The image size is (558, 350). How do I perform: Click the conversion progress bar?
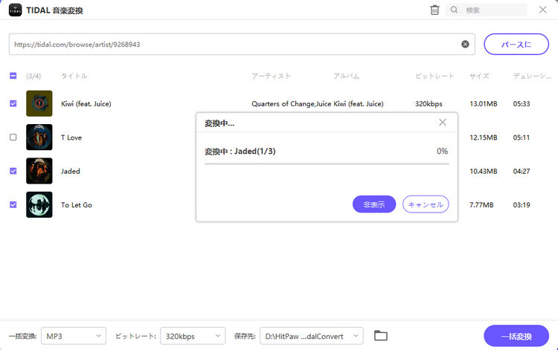tap(327, 163)
